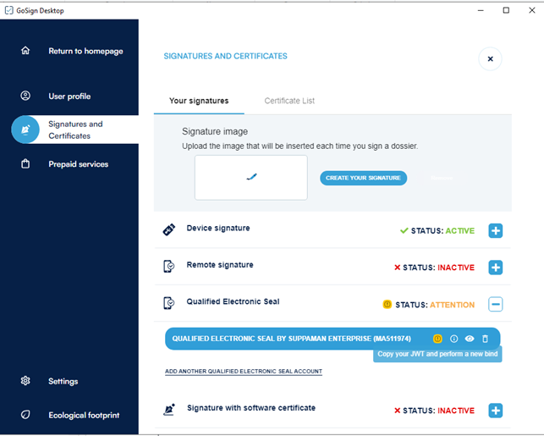
Task: Close the Signatures and Certificates panel
Action: coord(490,58)
